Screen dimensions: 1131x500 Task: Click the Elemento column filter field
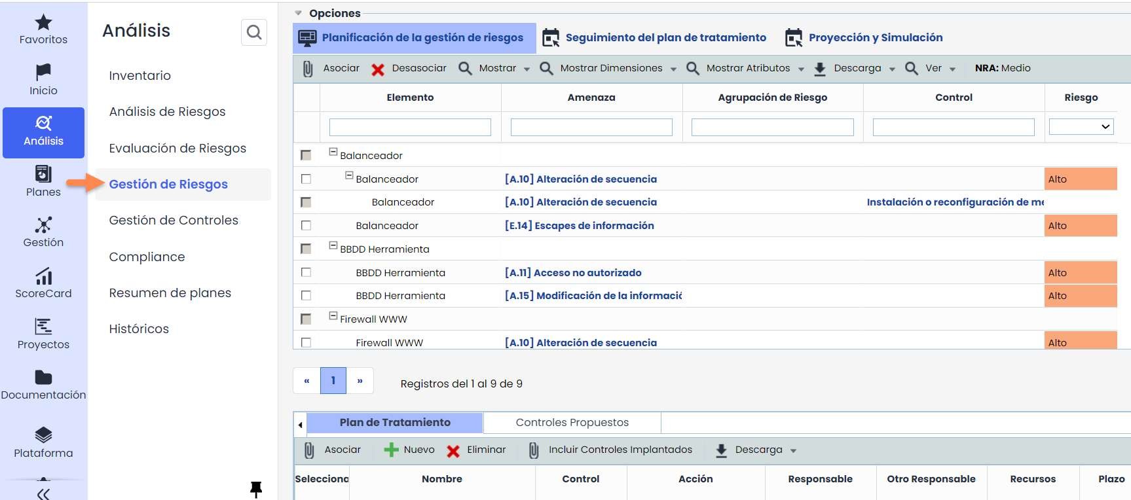click(x=410, y=127)
